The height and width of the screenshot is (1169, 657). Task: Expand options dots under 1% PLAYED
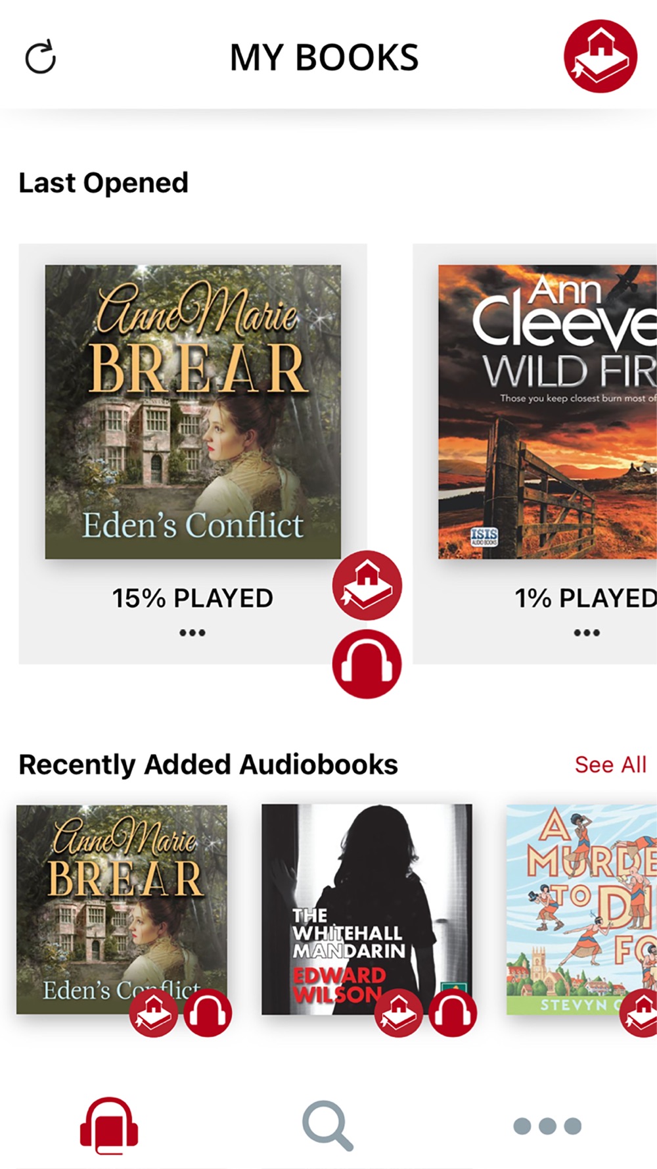(x=587, y=632)
